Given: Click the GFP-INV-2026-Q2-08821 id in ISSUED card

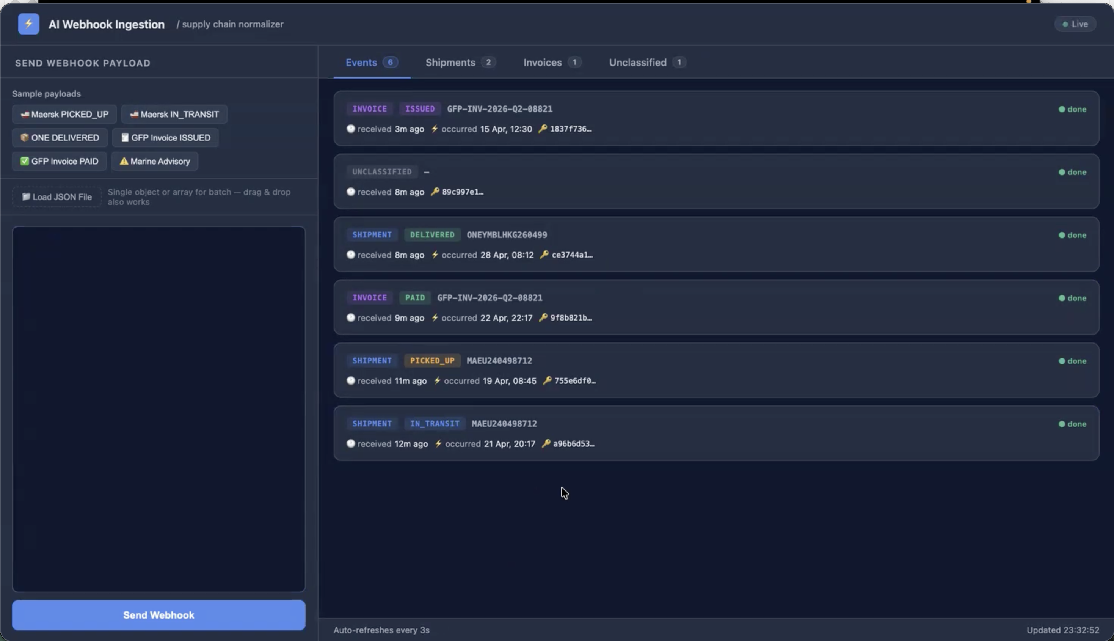Looking at the screenshot, I should [x=500, y=109].
